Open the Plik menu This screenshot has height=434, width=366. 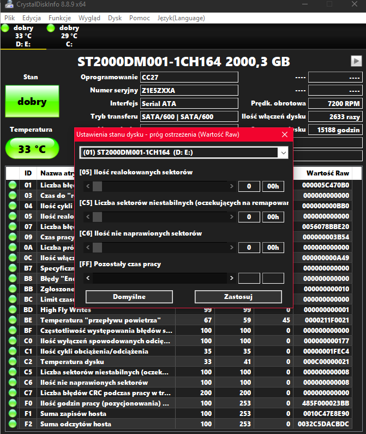tap(10, 18)
